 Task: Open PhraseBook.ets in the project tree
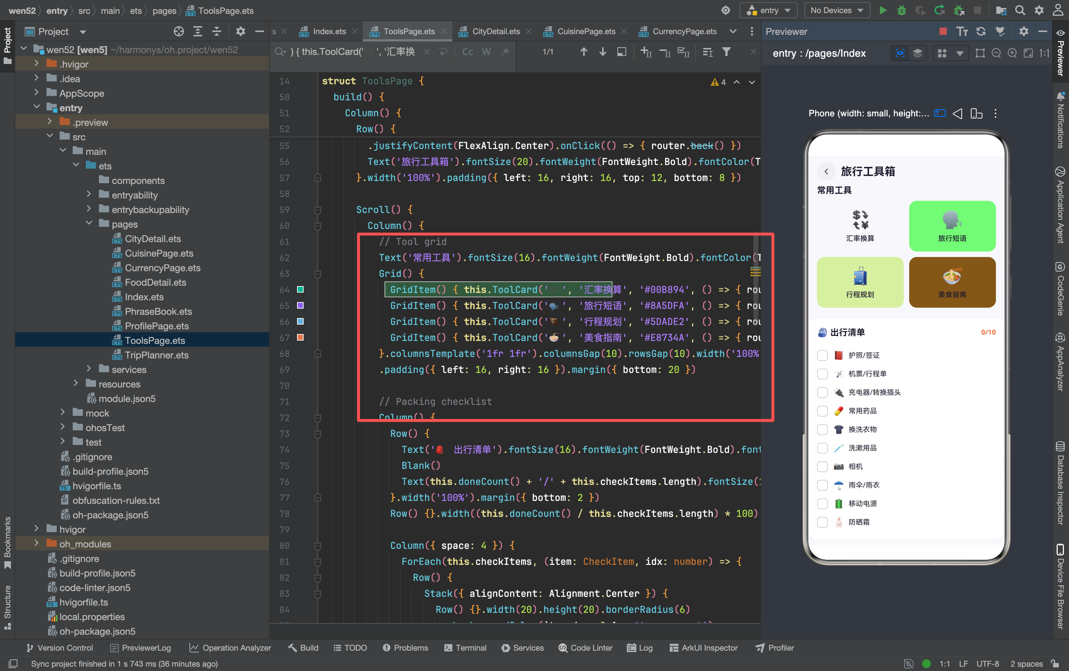pos(158,311)
